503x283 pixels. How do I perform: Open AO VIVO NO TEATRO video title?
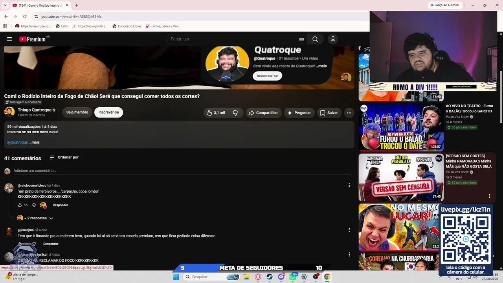click(469, 108)
